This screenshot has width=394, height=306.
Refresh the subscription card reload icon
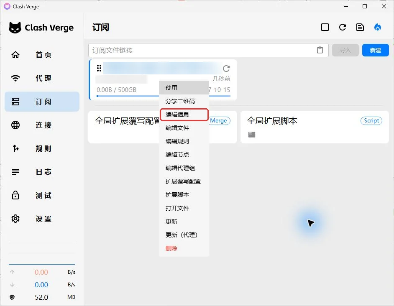(x=226, y=68)
